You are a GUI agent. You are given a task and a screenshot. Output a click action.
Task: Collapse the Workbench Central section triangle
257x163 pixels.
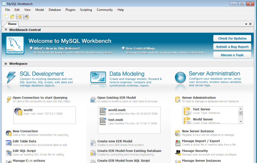6,30
